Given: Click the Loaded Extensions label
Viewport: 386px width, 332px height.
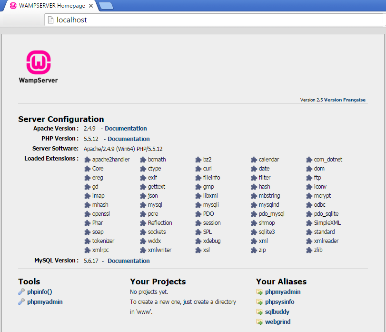Looking at the screenshot, I should (x=51, y=158).
